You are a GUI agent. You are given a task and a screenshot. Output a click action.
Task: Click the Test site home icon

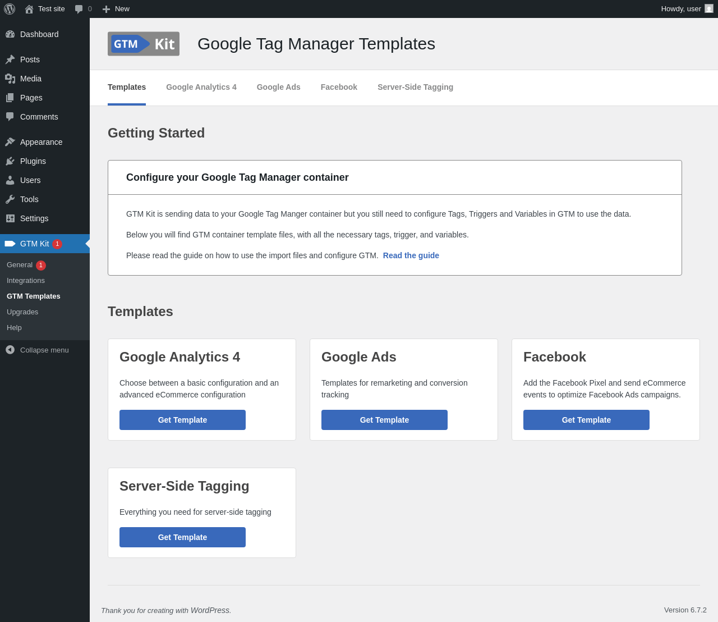[x=29, y=9]
